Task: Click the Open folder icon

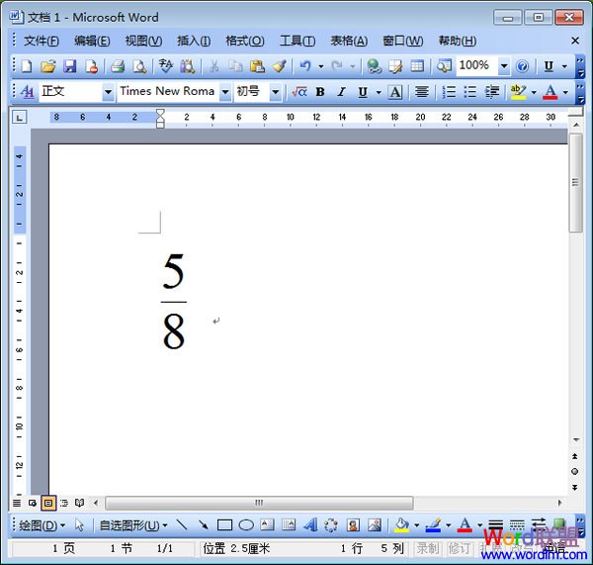Action: click(x=47, y=66)
